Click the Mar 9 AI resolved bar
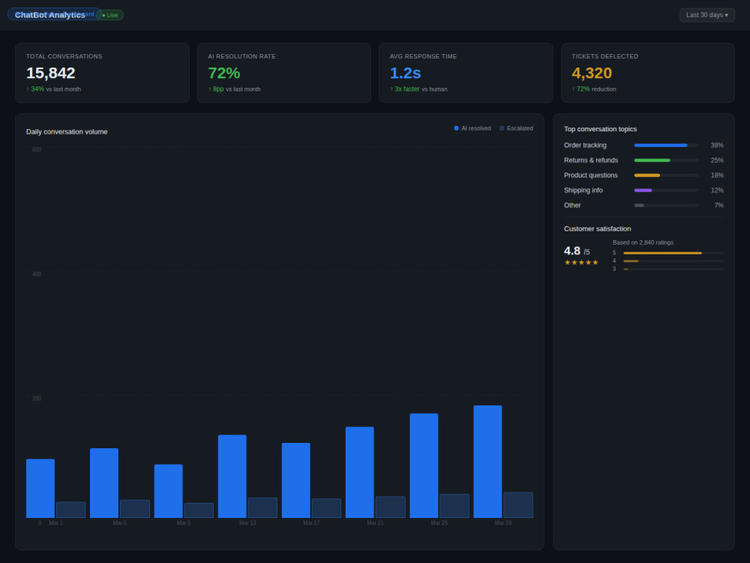The width and height of the screenshot is (750, 563). (x=168, y=491)
